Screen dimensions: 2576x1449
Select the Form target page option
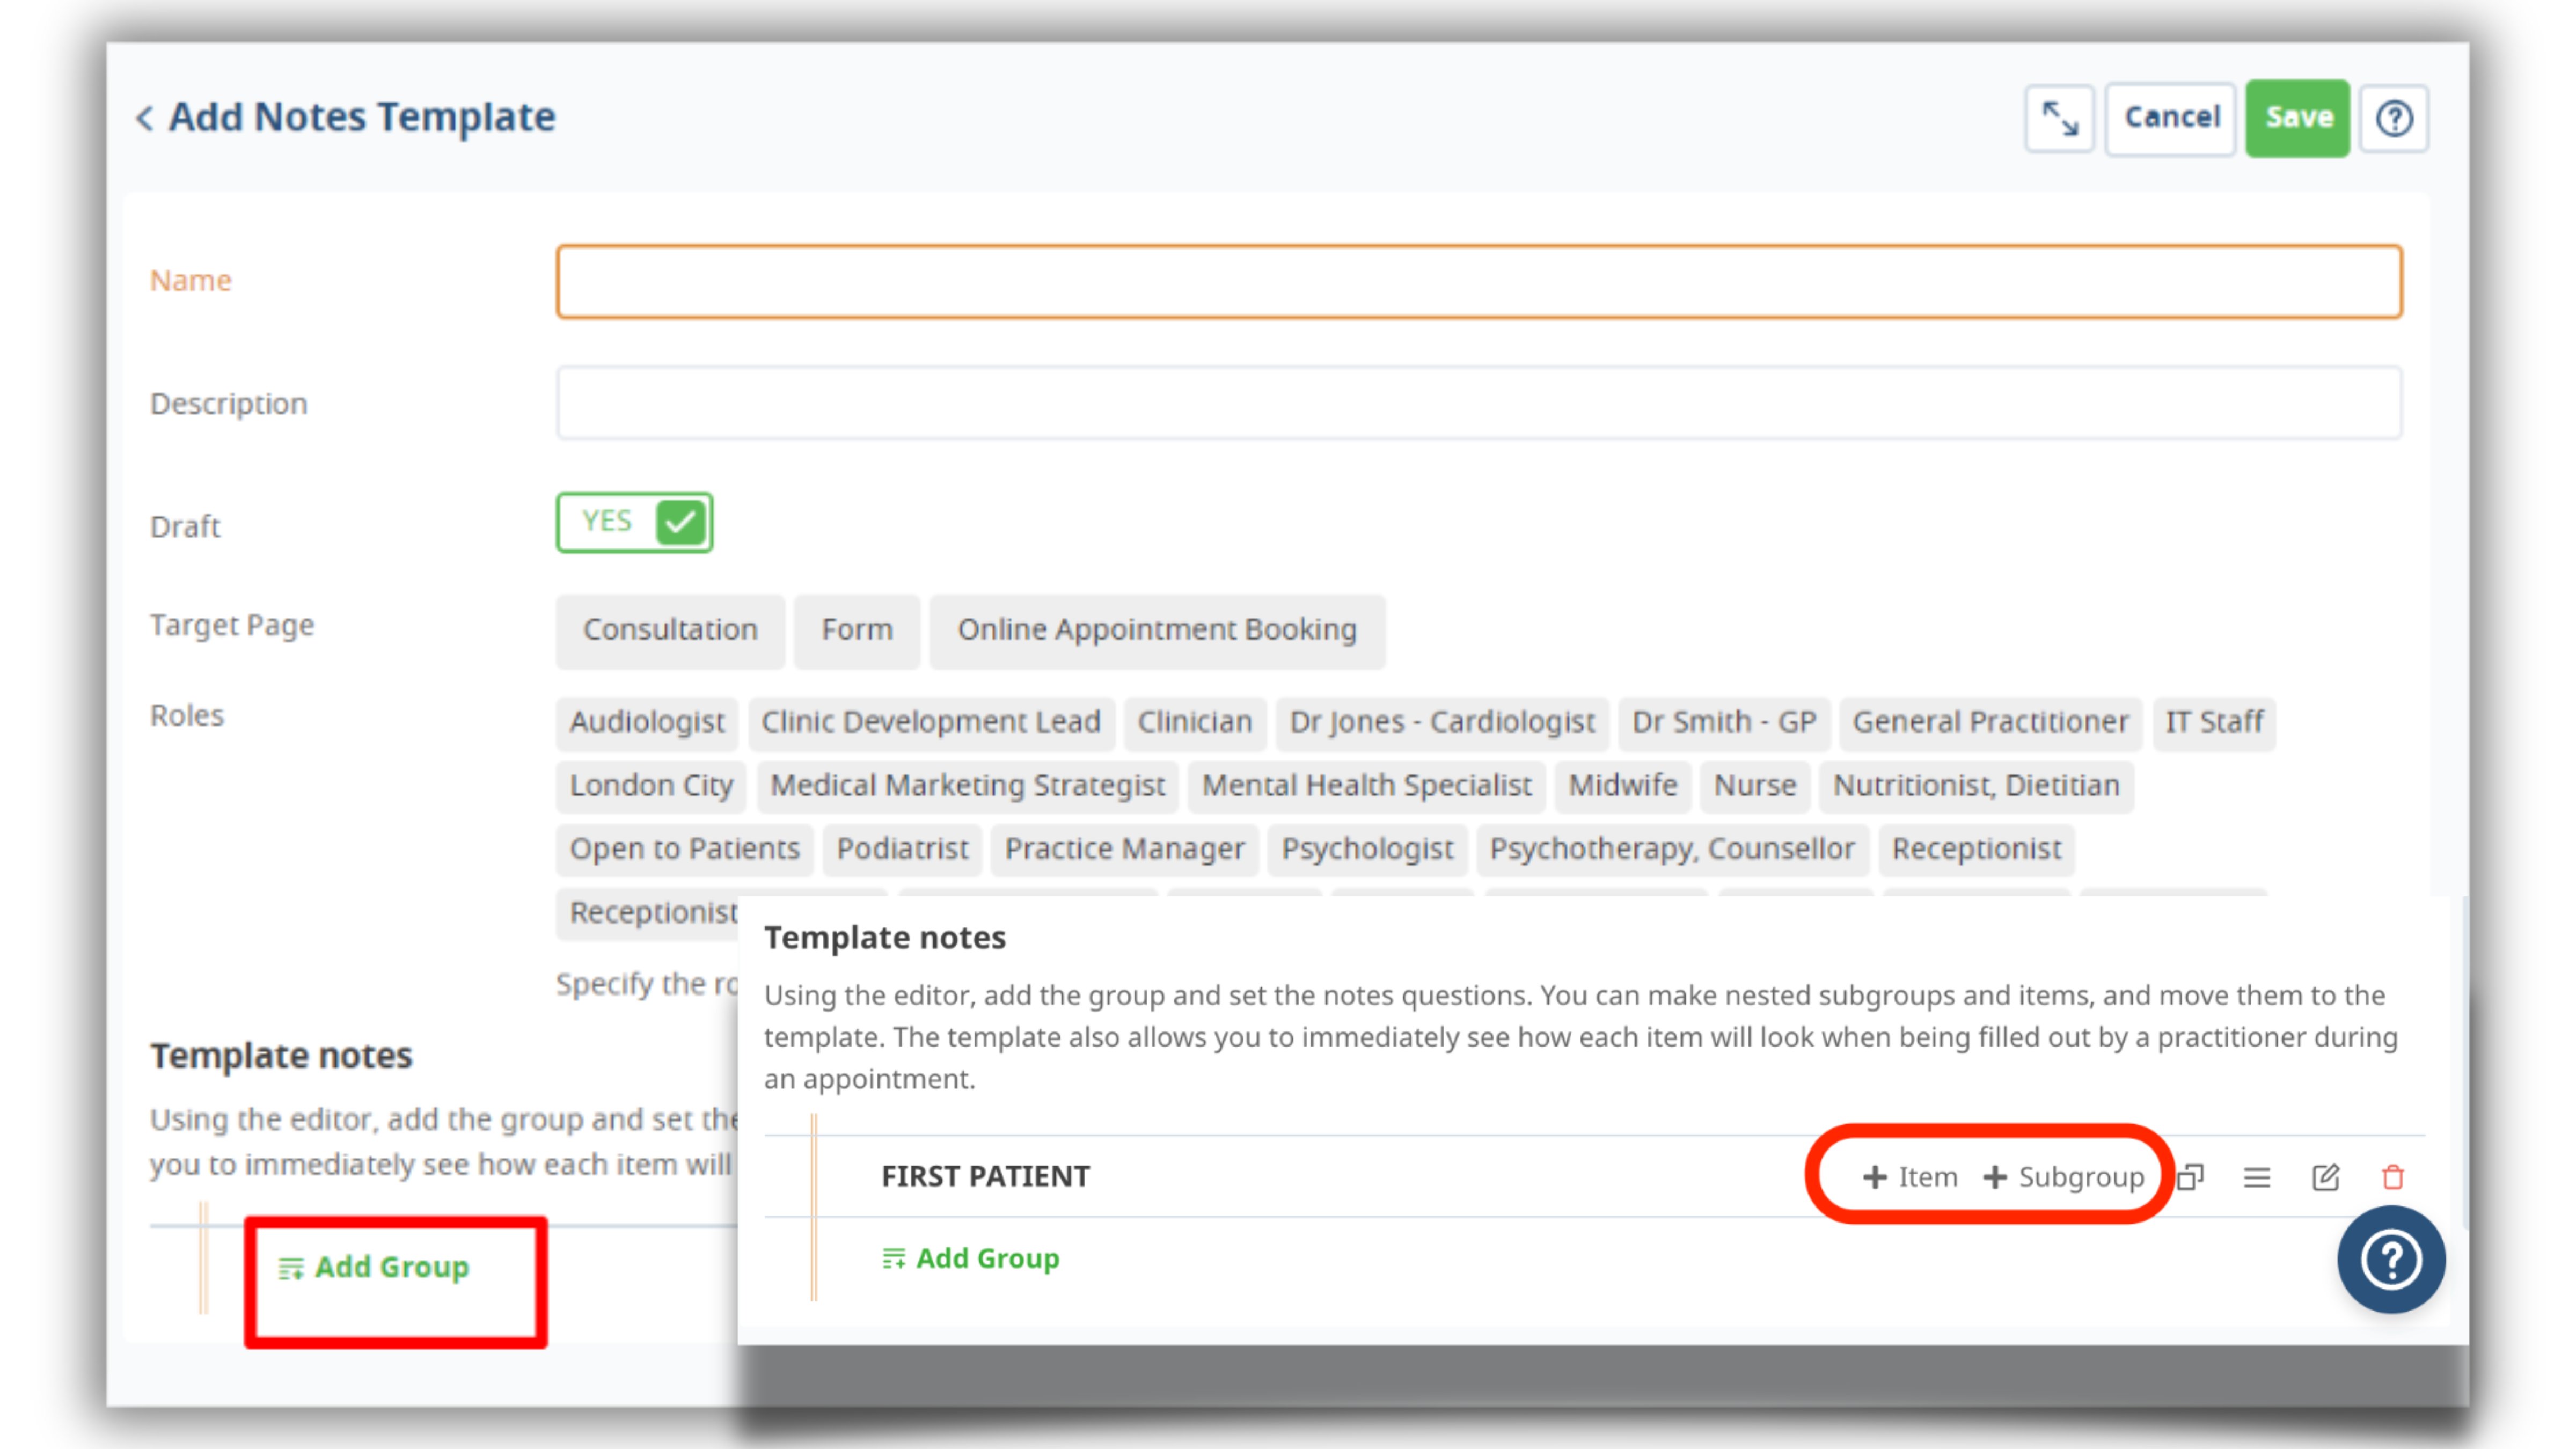[x=857, y=628]
